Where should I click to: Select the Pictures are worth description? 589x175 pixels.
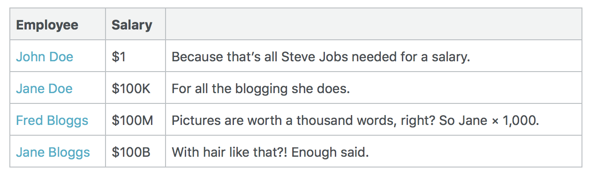355,120
